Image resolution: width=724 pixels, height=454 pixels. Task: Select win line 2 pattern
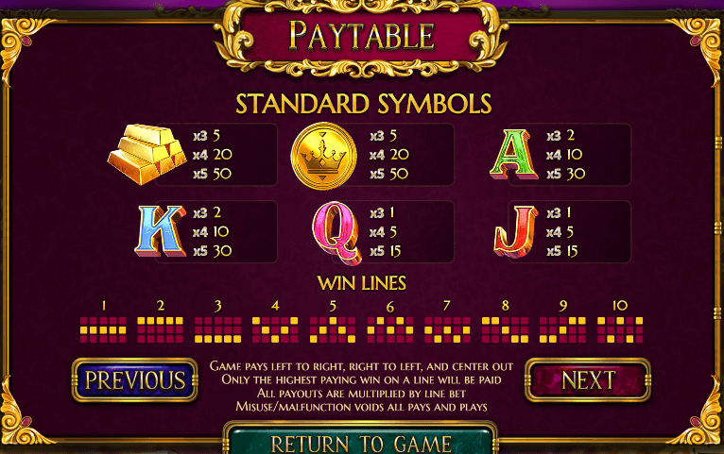161,330
